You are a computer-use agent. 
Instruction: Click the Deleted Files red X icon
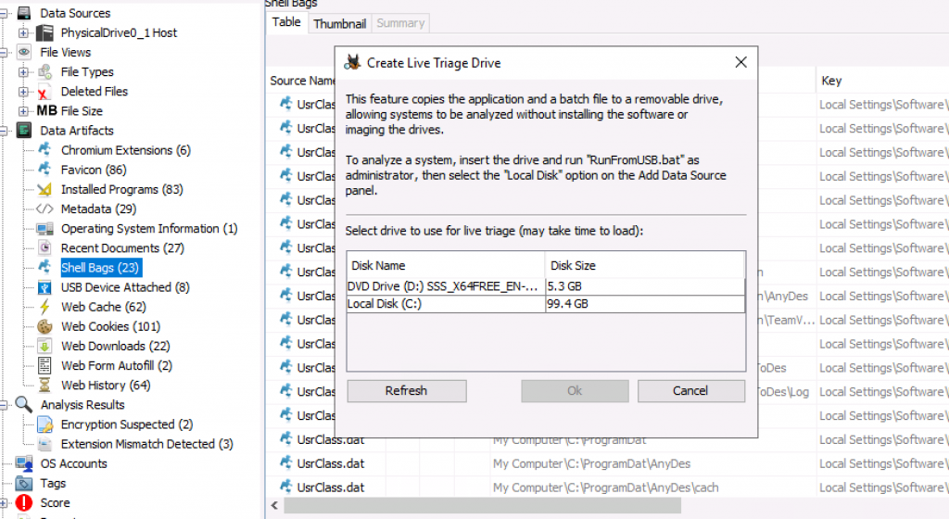pyautogui.click(x=44, y=92)
